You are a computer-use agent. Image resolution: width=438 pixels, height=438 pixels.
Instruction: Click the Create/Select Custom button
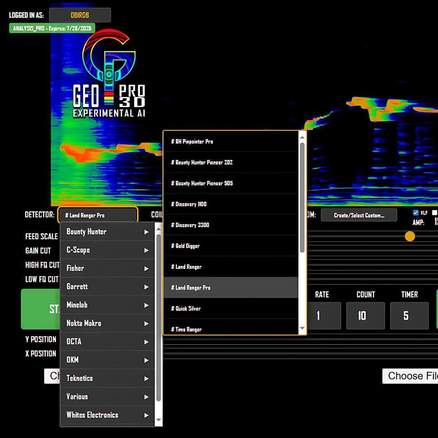[x=359, y=215]
